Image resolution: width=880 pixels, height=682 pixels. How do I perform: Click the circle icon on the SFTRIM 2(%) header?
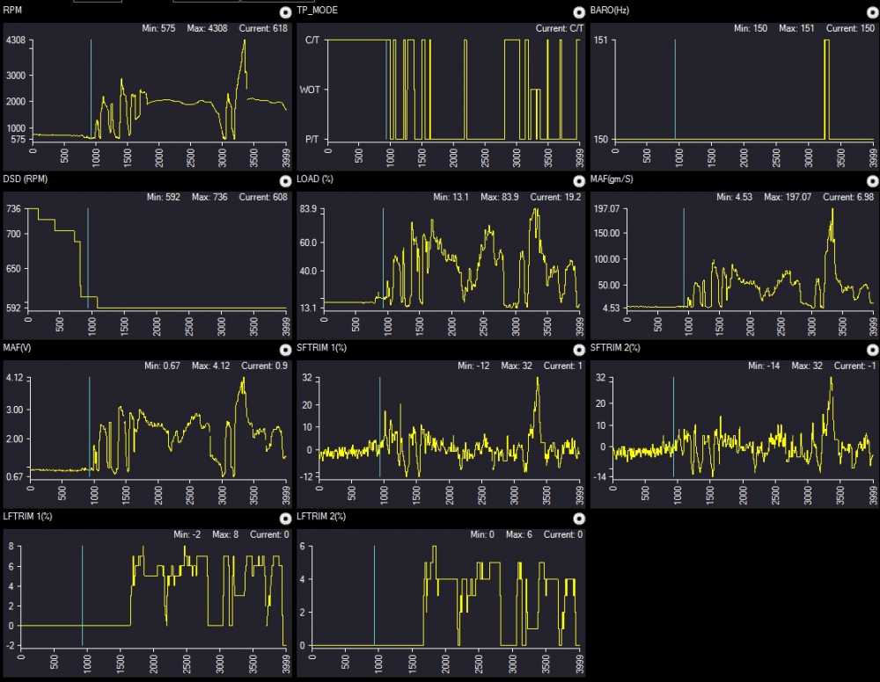872,350
